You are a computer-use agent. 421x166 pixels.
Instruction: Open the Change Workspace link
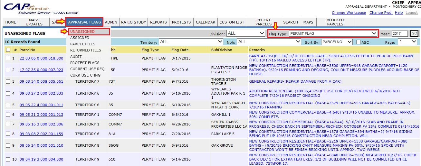pos(349,13)
